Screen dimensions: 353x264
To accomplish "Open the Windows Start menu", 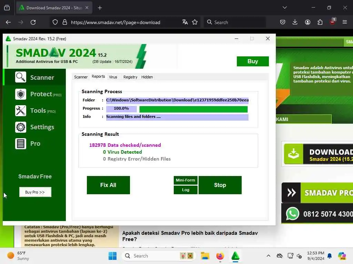I will pos(113,256).
